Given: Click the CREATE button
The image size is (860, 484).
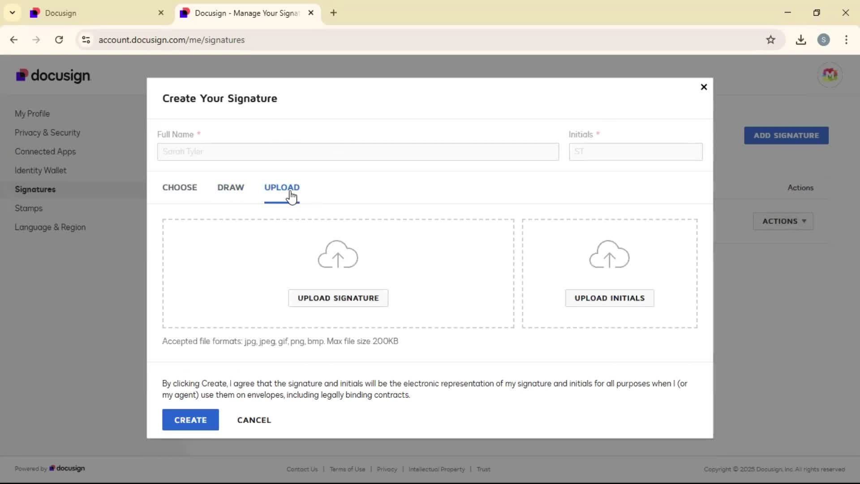Looking at the screenshot, I should [x=190, y=420].
